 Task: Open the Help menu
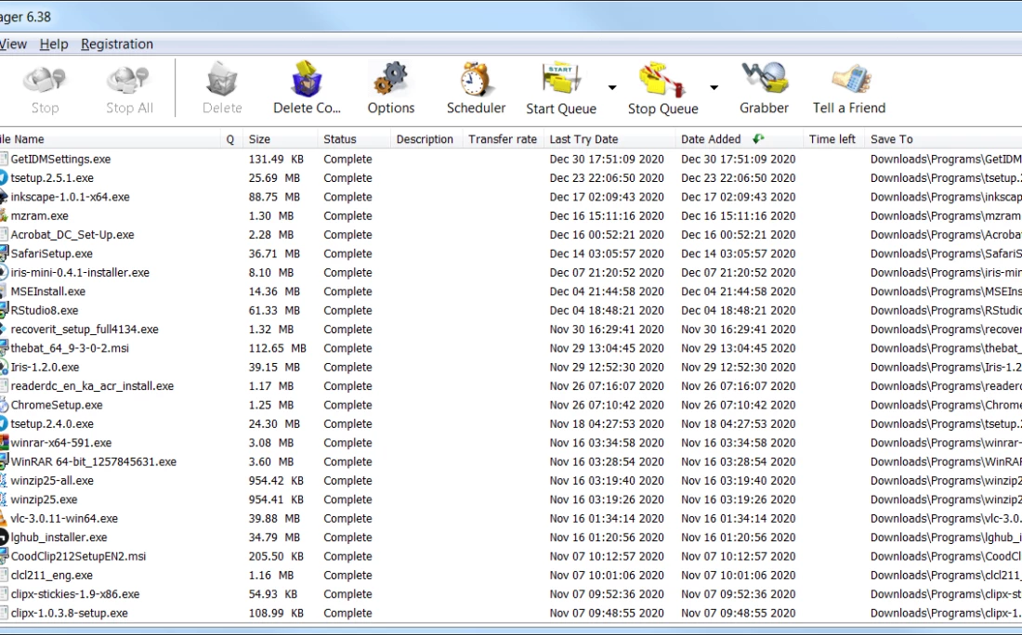[54, 44]
